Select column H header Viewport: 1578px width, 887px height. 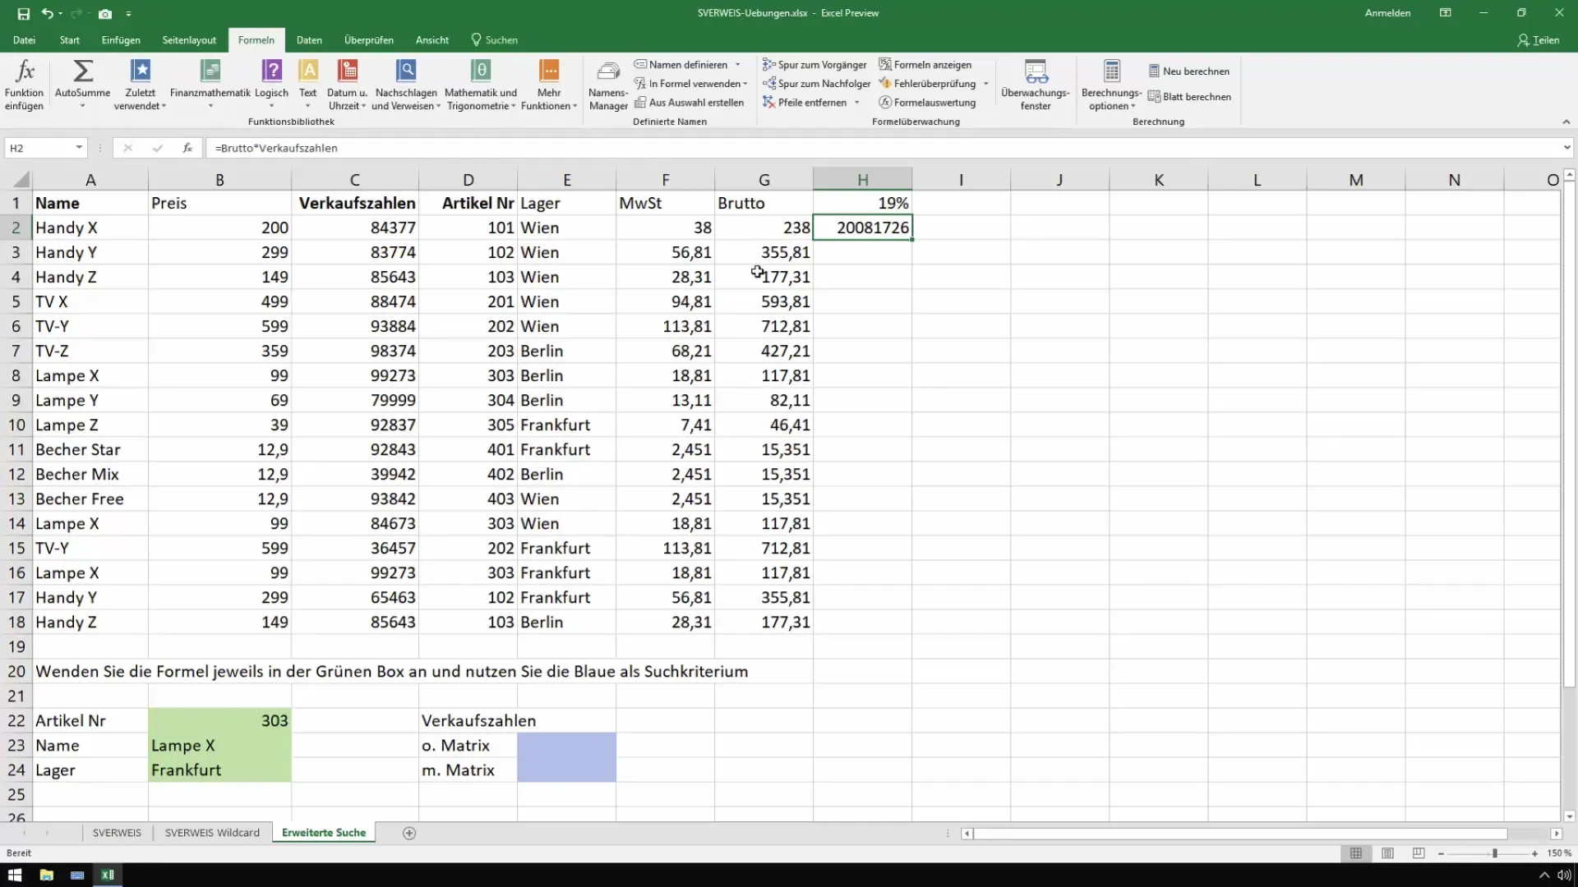[x=862, y=179]
